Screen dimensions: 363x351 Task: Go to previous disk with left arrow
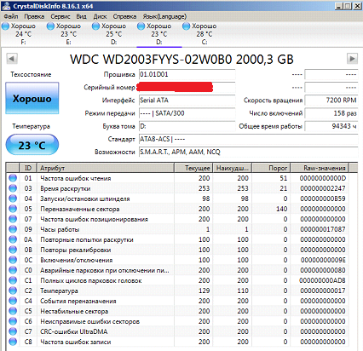point(12,59)
